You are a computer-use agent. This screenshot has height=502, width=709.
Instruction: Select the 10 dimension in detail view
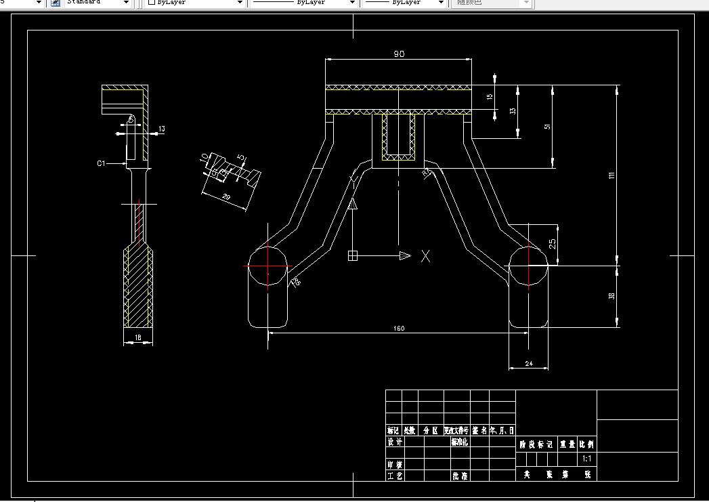pyautogui.click(x=204, y=157)
